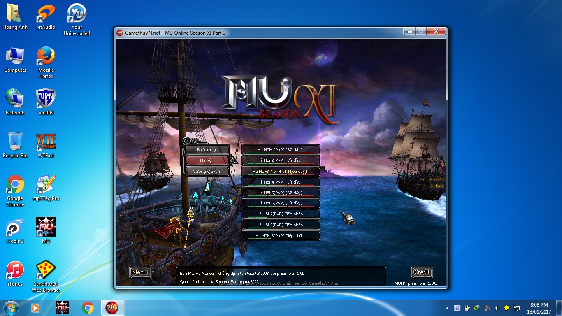Open Google Chrome from the taskbar
This screenshot has width=562, height=316.
87,308
